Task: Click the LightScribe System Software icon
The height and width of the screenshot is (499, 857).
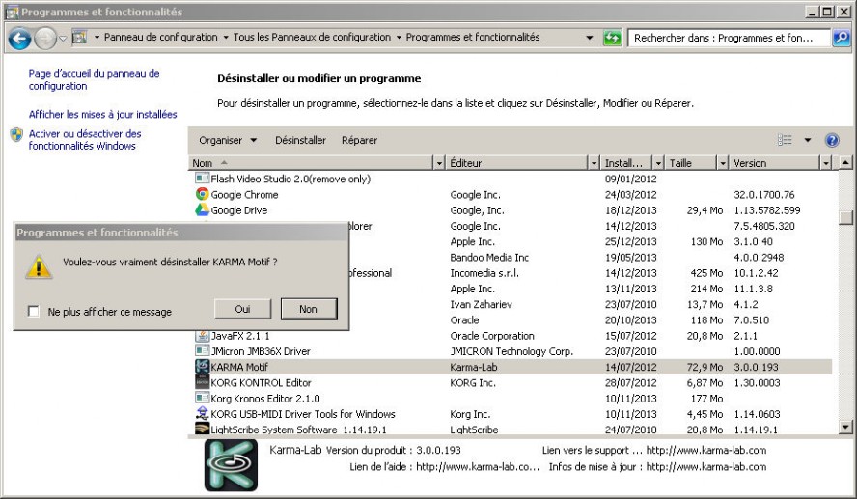Action: pyautogui.click(x=203, y=430)
